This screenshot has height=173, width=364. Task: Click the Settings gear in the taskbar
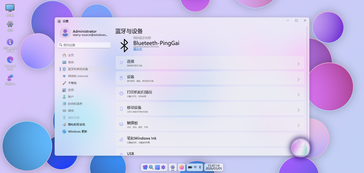point(173,167)
